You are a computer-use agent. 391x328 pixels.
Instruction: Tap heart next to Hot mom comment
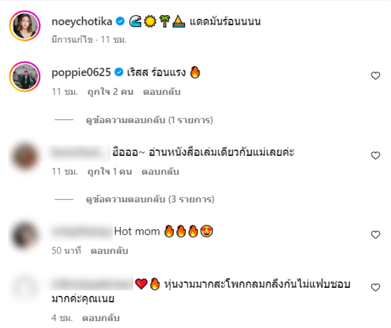pyautogui.click(x=375, y=235)
